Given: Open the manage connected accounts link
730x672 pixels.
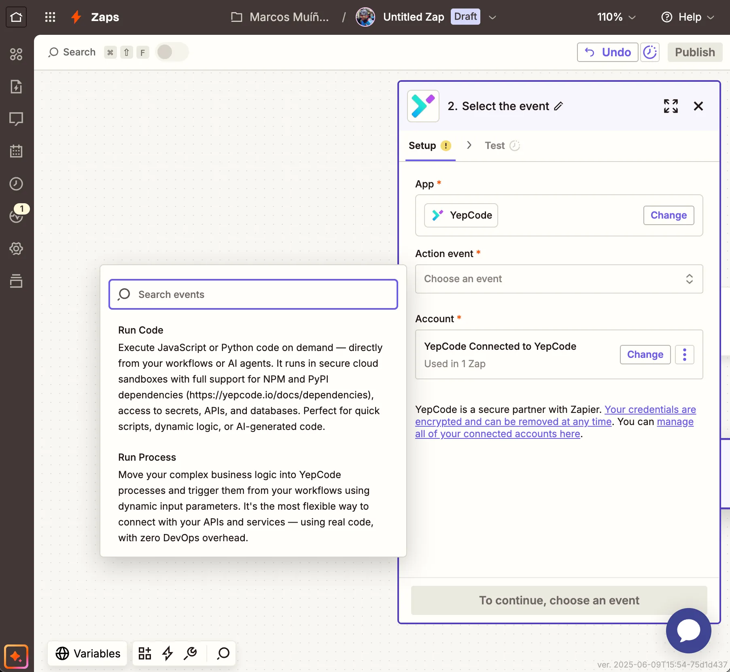Looking at the screenshot, I should pyautogui.click(x=675, y=422).
